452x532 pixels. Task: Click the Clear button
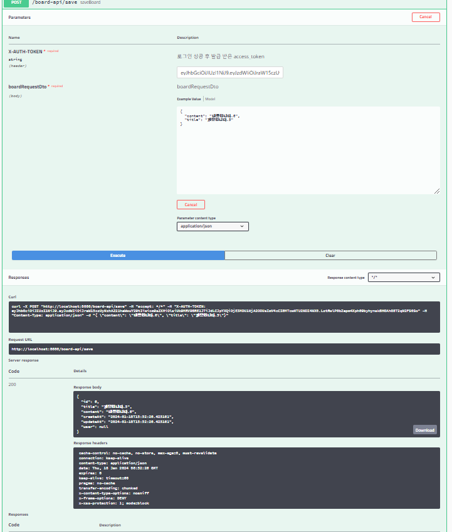330,256
